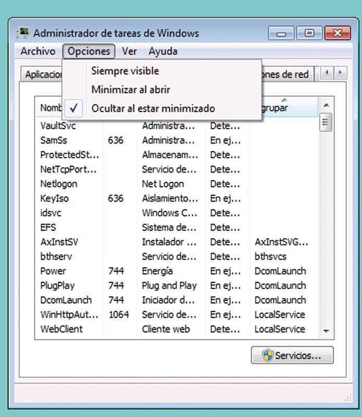Image resolution: width=362 pixels, height=417 pixels.
Task: Uncheck Ocultar al estar minimizado
Action: pos(162,108)
